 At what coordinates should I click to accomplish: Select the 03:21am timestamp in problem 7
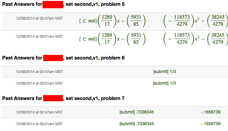point(39,124)
